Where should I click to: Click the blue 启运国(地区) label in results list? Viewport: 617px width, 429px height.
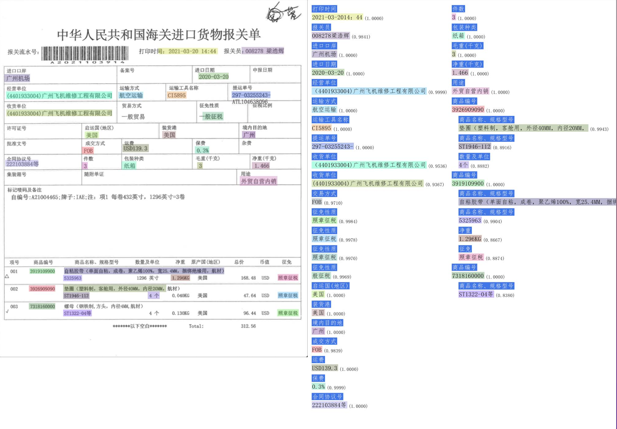330,286
